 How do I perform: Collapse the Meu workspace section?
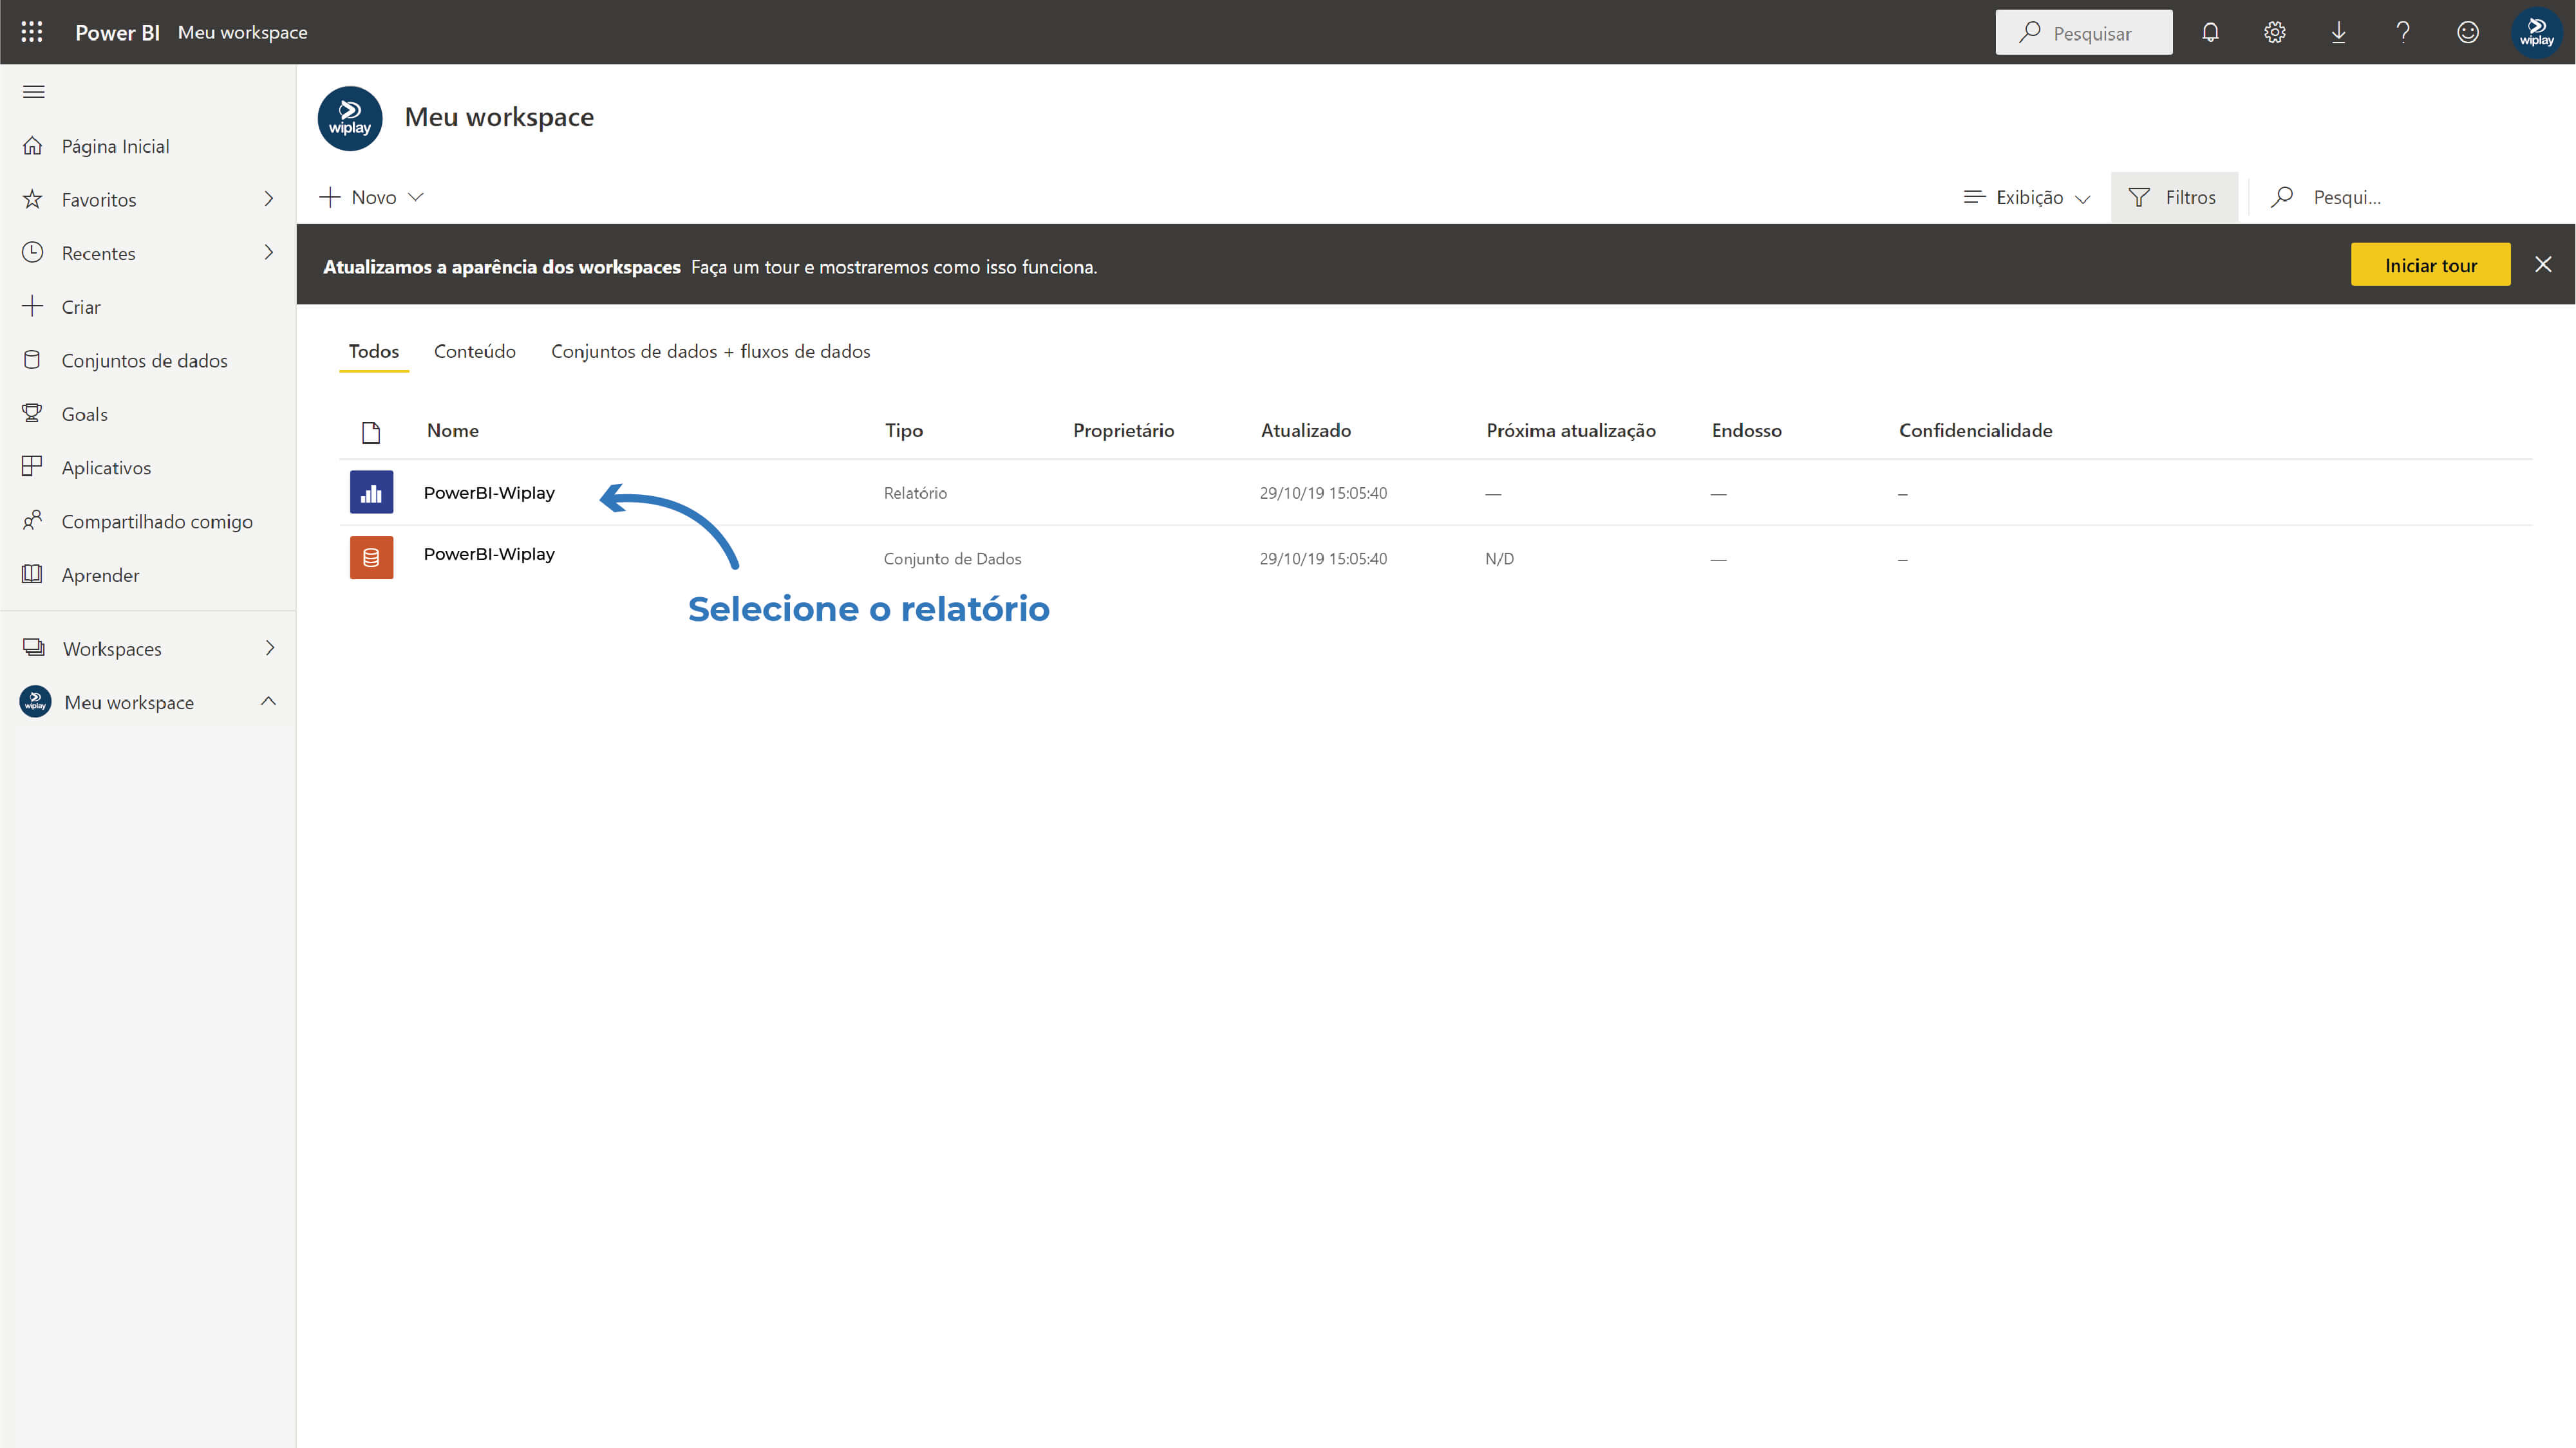[x=268, y=701]
